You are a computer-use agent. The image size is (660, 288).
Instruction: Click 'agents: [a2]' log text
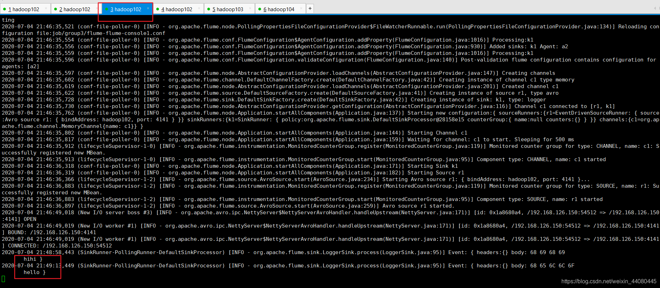click(20, 66)
